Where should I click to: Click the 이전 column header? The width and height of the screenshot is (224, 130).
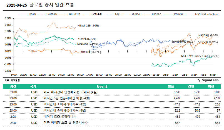point(211,86)
